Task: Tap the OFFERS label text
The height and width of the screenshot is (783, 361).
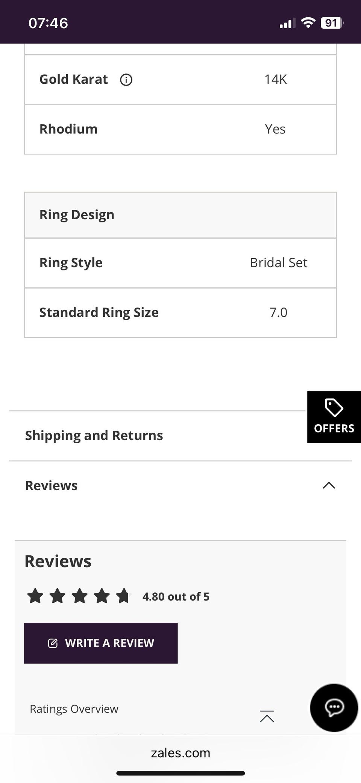Action: (334, 428)
